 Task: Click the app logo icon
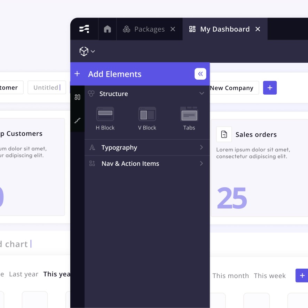click(x=84, y=29)
